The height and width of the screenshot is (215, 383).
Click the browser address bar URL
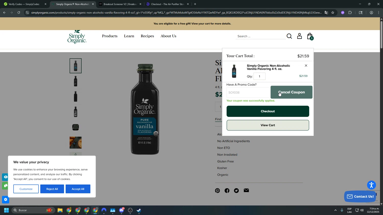[x=176, y=12]
